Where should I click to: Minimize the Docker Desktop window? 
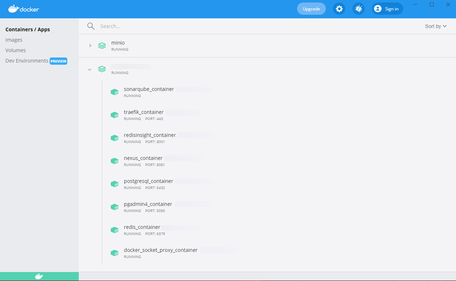pyautogui.click(x=415, y=4)
